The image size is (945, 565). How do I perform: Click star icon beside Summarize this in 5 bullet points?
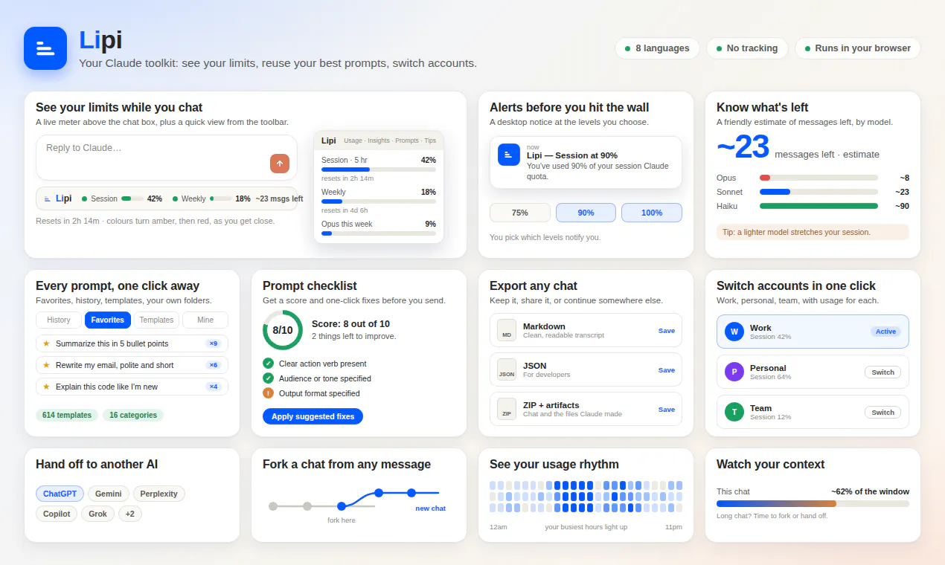[46, 343]
